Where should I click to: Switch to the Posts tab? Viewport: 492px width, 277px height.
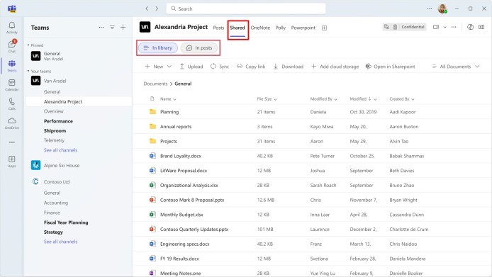tap(218, 28)
